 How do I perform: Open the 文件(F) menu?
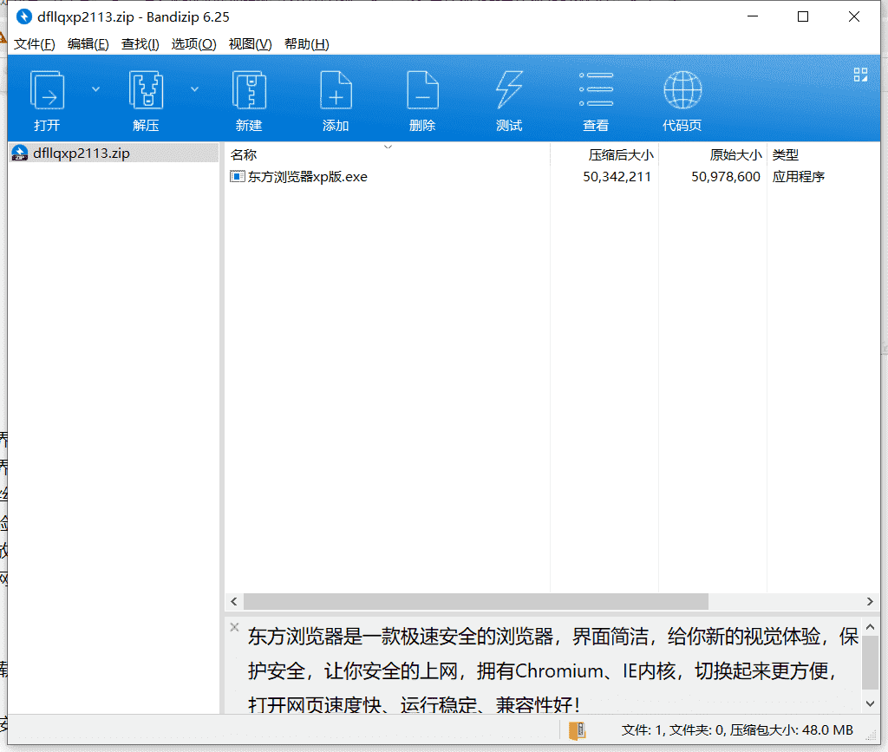point(35,44)
